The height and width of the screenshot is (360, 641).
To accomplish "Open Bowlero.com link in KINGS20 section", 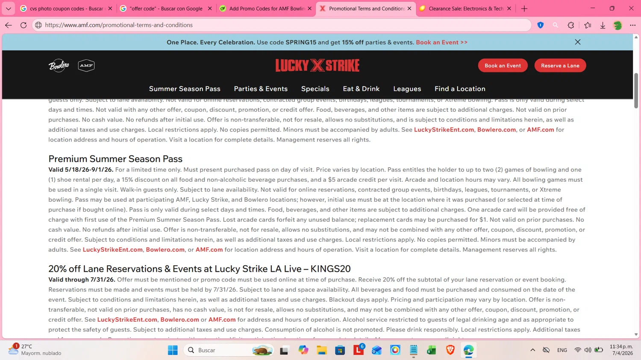I will pos(179,319).
